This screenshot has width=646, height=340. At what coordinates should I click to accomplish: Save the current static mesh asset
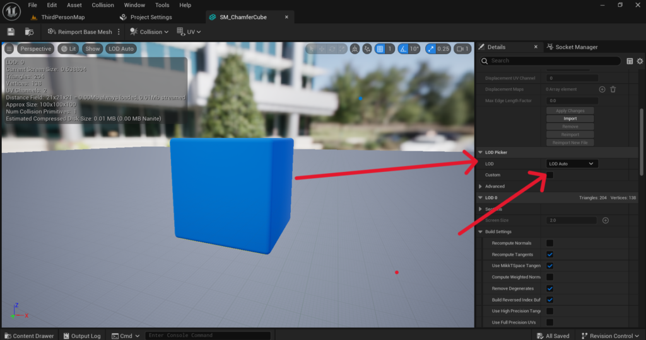pos(11,31)
